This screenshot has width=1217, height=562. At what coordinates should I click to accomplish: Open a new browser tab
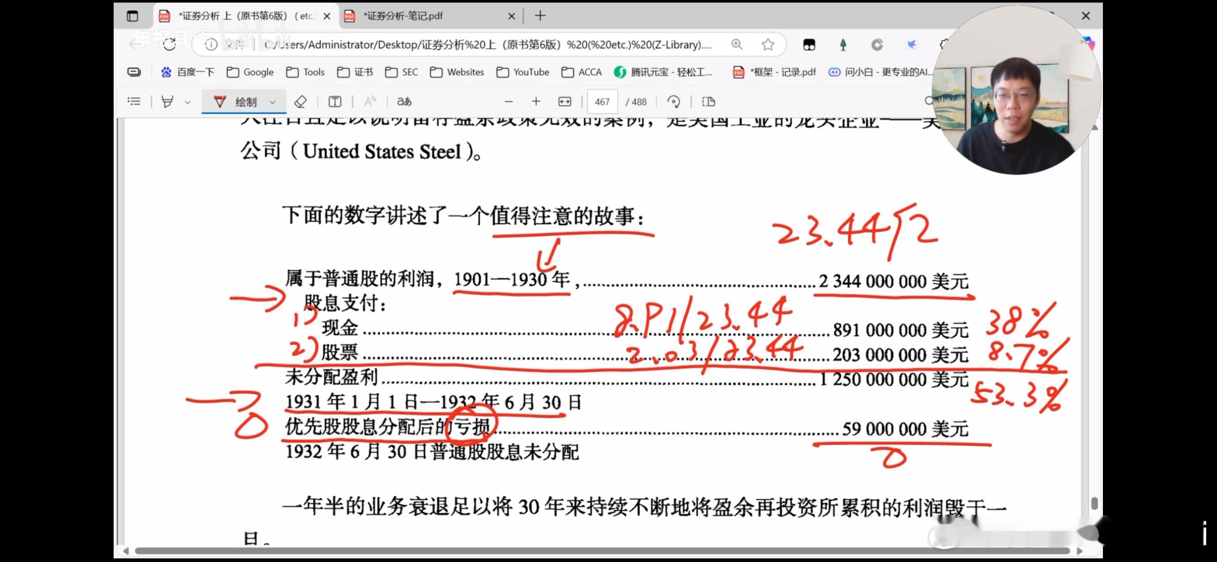[540, 16]
